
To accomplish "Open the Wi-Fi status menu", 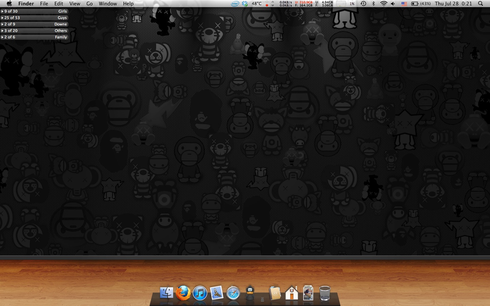I will point(383,3).
